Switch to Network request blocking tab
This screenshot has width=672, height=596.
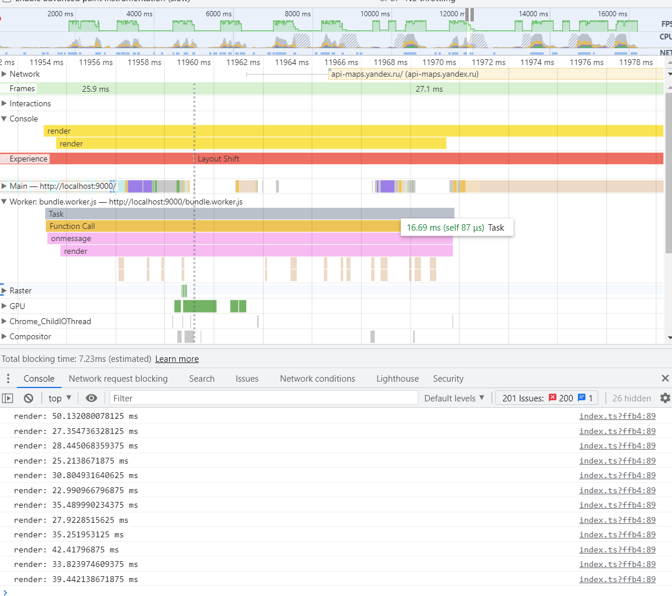click(x=118, y=379)
